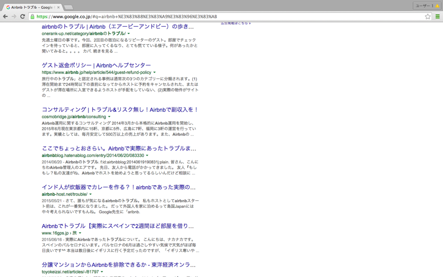443x277 pixels.
Task: Click the snippet starting Airbnb運用に関するコンサルティング
Action: (x=119, y=129)
